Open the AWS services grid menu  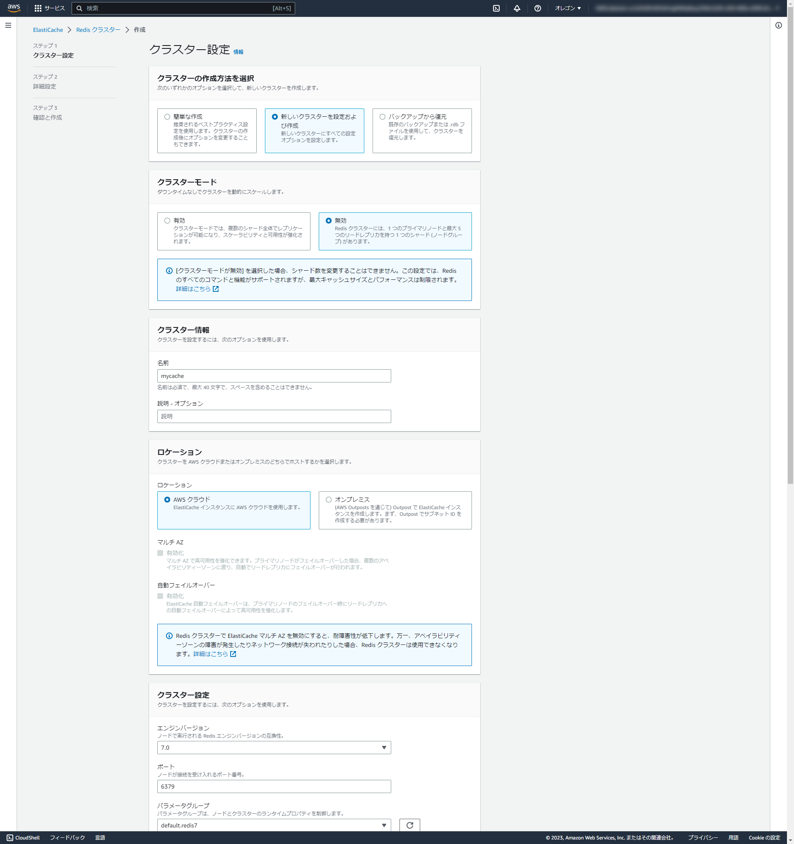pos(38,7)
